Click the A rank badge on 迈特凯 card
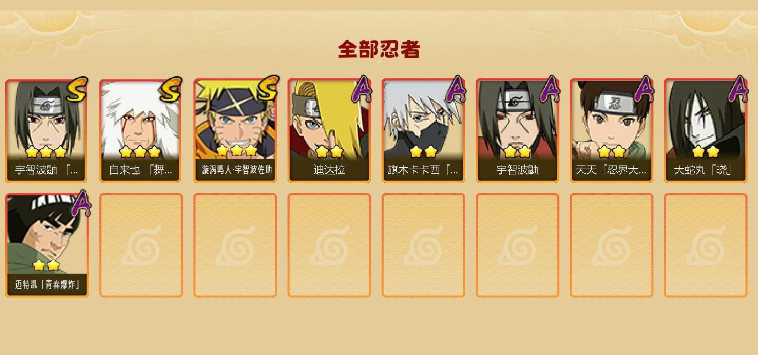 pos(81,204)
